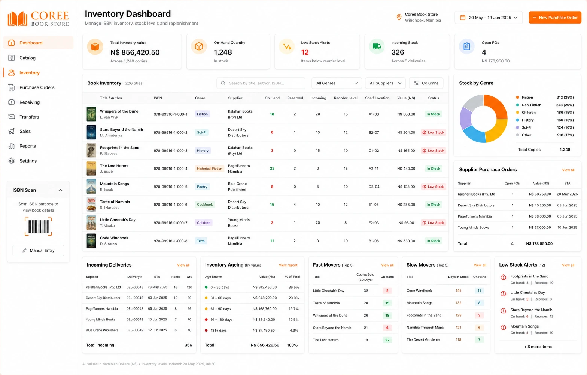Click the book search input field
This screenshot has height=375, width=587.
261,83
